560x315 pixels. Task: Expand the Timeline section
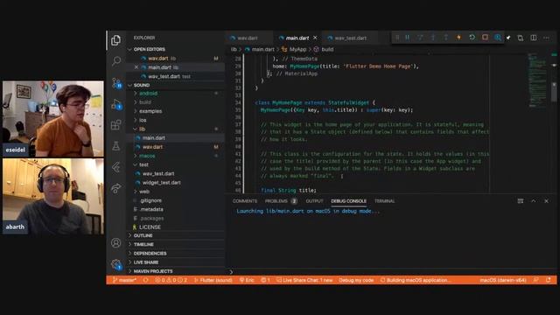143,245
